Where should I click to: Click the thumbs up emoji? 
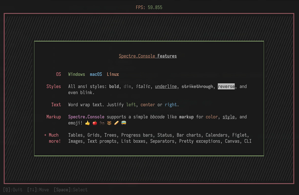click(x=88, y=123)
